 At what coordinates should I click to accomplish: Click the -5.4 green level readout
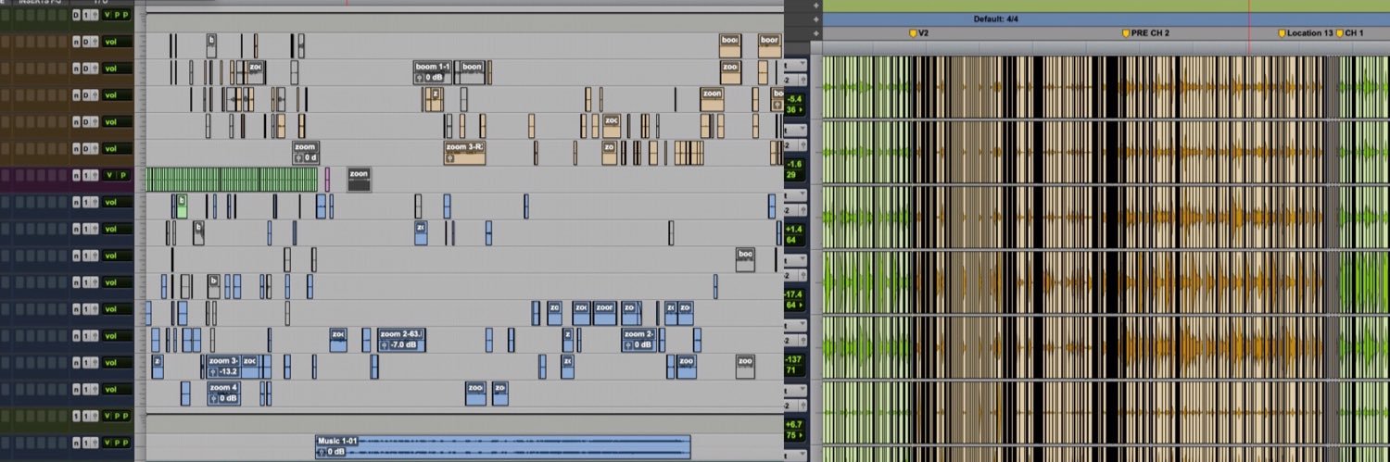(x=794, y=99)
